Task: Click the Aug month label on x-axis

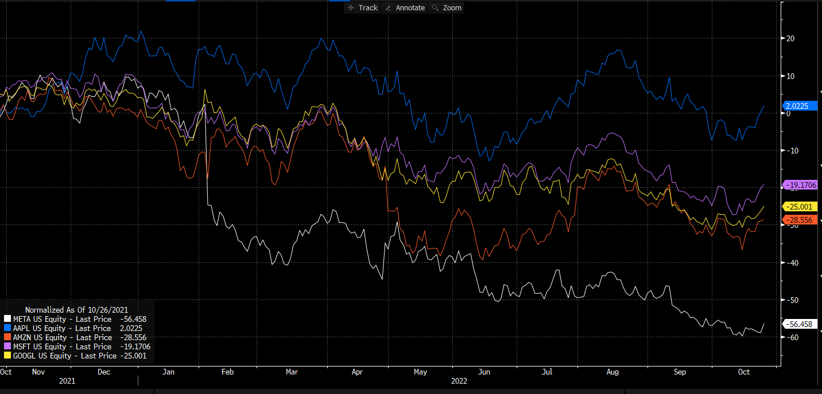Action: (x=612, y=372)
